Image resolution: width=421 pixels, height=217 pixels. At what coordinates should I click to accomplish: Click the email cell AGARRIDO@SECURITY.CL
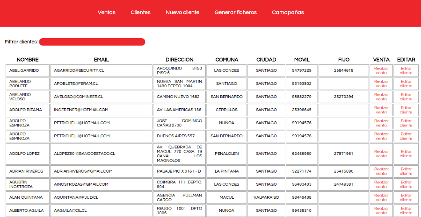click(75, 70)
